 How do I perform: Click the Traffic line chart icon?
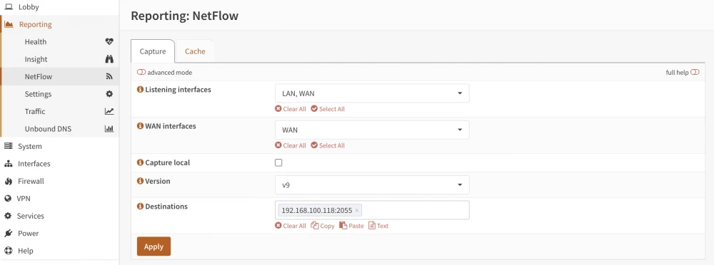tap(109, 111)
